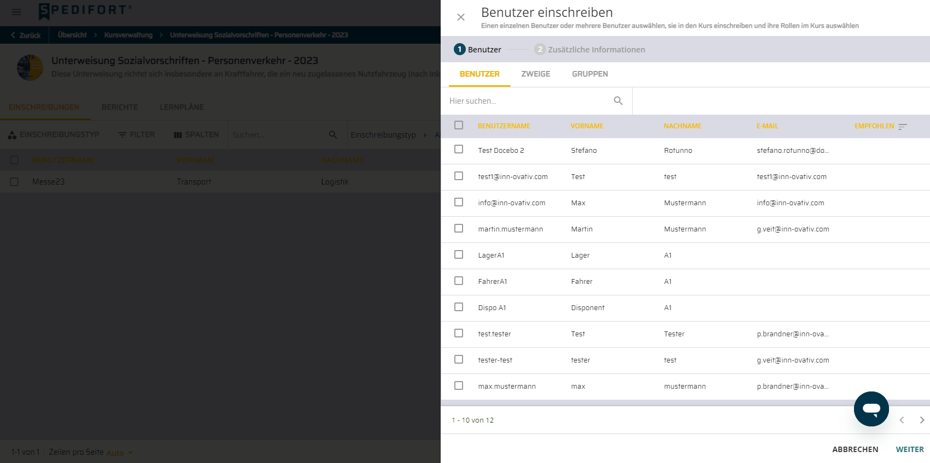Tick the background table header checkbox
930x463 pixels.
(x=14, y=160)
